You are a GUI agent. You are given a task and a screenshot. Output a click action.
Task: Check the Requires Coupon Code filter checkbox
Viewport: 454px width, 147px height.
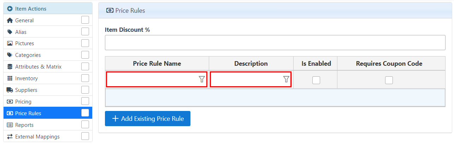(x=389, y=80)
